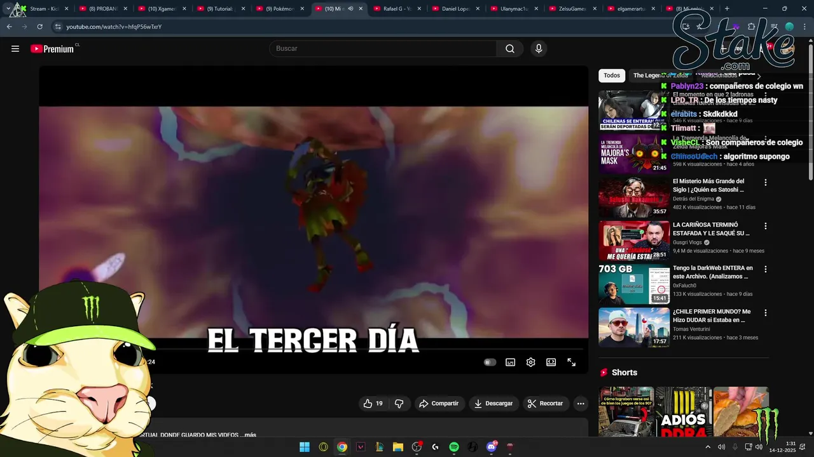Viewport: 814px width, 457px height.
Task: Switch to the '(9) Pokémon' tab
Action: [279, 9]
